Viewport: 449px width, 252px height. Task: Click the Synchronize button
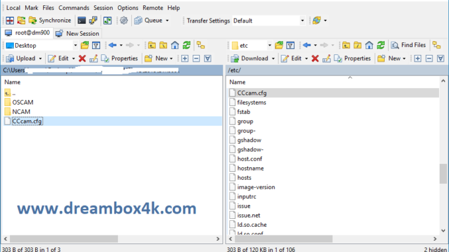[50, 21]
